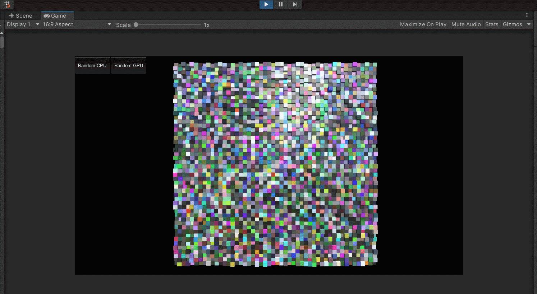Image resolution: width=537 pixels, height=294 pixels.
Task: Pause the running game
Action: tap(280, 4)
